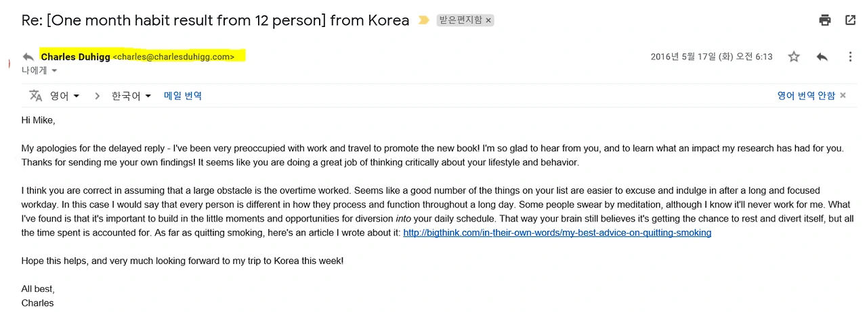Click the arrow between the language selectors
Image resolution: width=867 pixels, height=312 pixels.
[97, 96]
